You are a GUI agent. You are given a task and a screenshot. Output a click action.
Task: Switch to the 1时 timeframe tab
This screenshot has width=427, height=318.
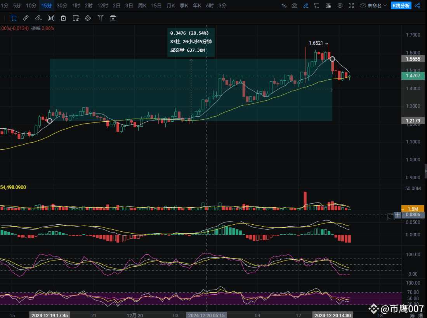(75, 5)
